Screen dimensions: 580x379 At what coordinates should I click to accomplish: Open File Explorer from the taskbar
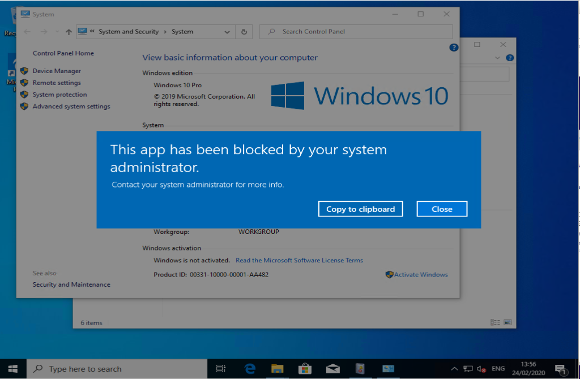click(277, 369)
